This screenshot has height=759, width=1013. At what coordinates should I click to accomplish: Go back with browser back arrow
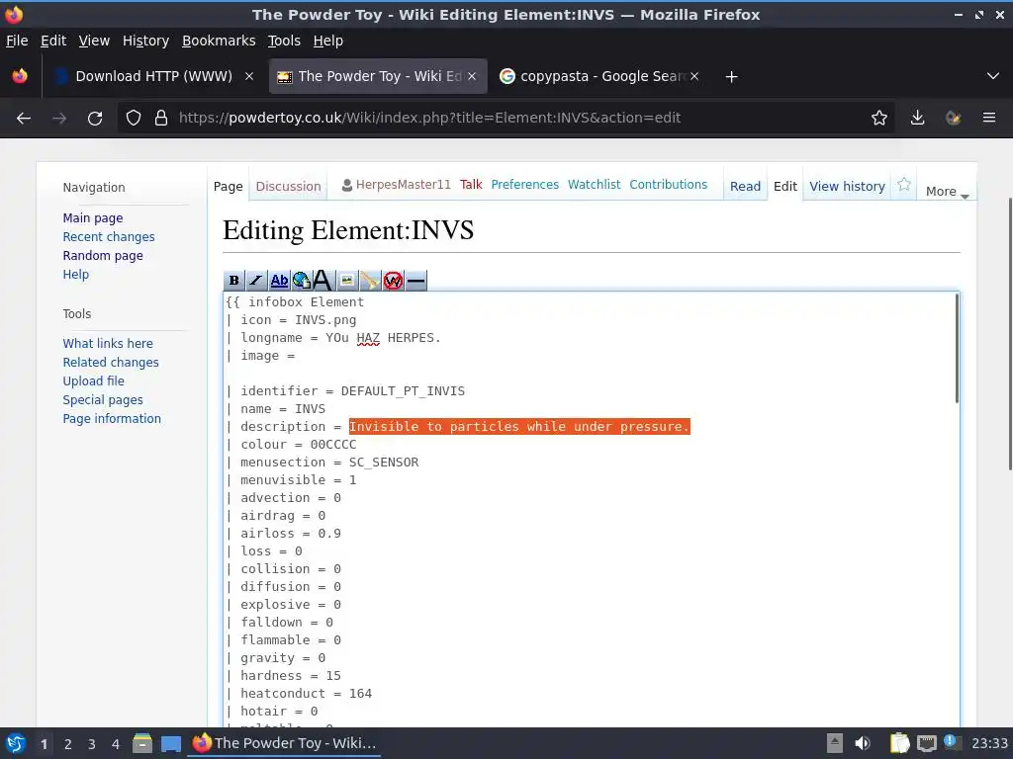tap(24, 119)
